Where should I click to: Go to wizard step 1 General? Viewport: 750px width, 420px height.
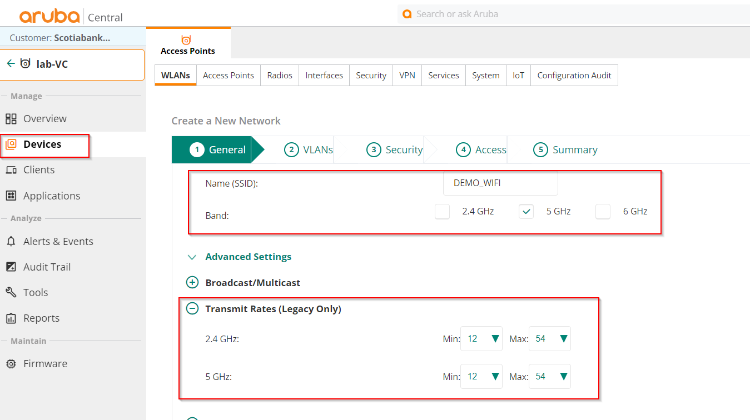(x=217, y=150)
